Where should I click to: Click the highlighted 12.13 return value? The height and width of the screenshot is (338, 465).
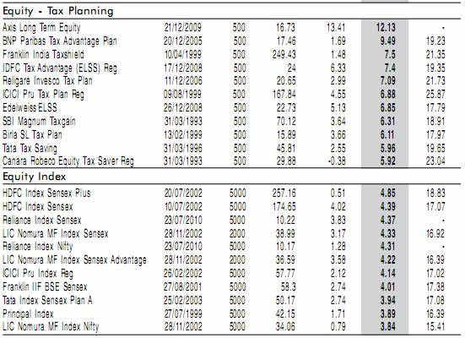[386, 28]
